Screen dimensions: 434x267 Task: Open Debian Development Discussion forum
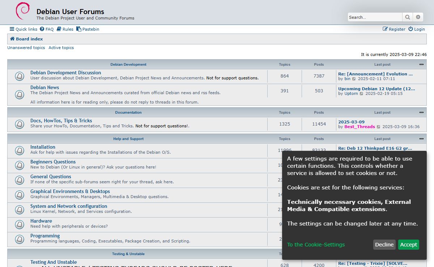coord(66,73)
